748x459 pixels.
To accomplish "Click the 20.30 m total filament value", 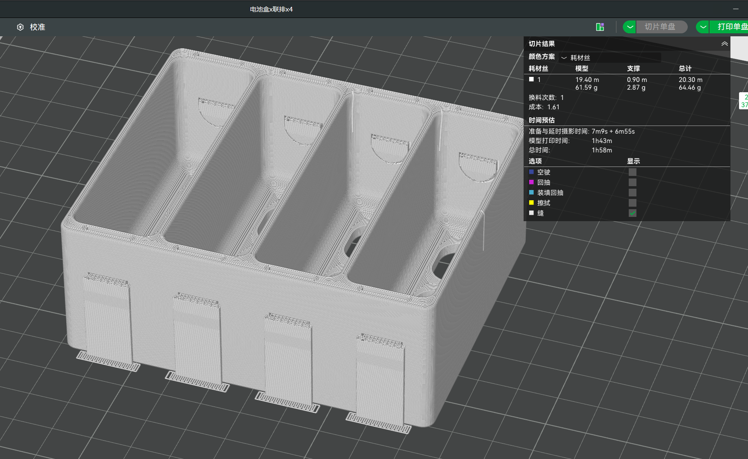I will 690,80.
